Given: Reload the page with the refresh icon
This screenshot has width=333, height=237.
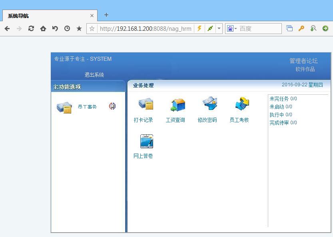Looking at the screenshot, I should click(31, 28).
